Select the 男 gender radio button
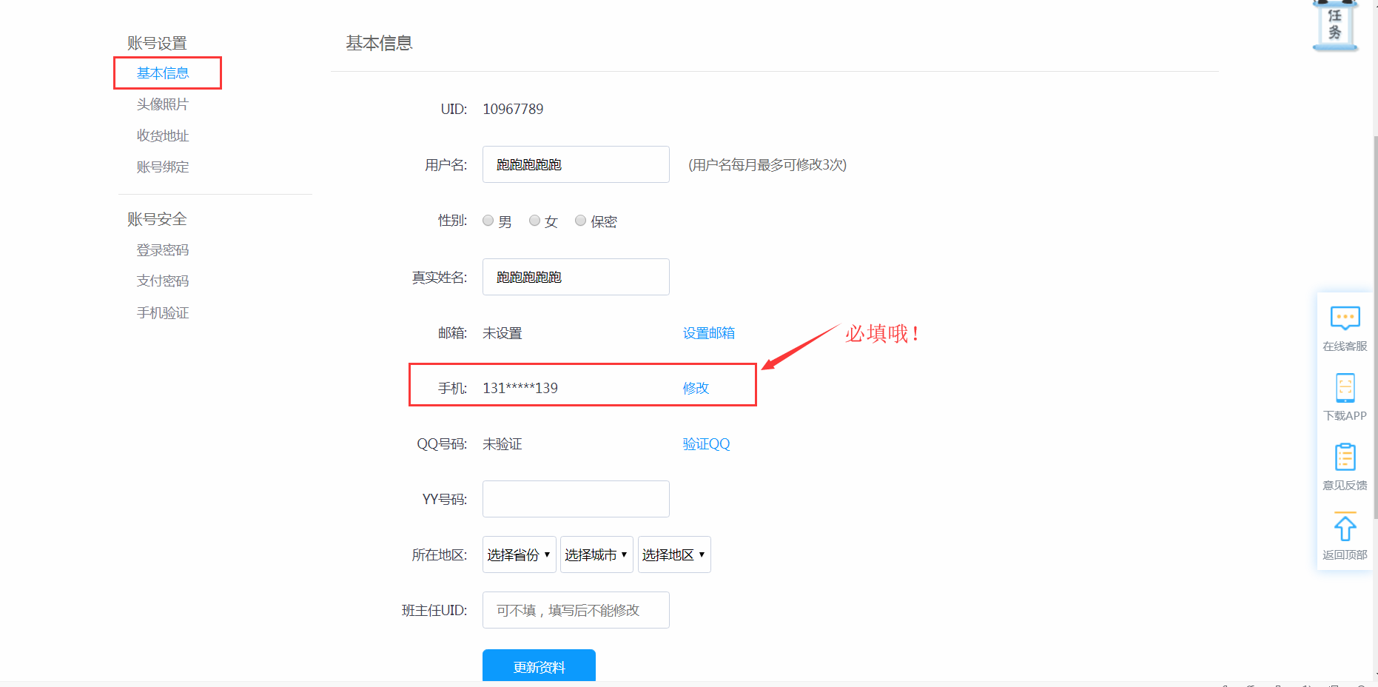This screenshot has width=1378, height=687. pos(488,220)
